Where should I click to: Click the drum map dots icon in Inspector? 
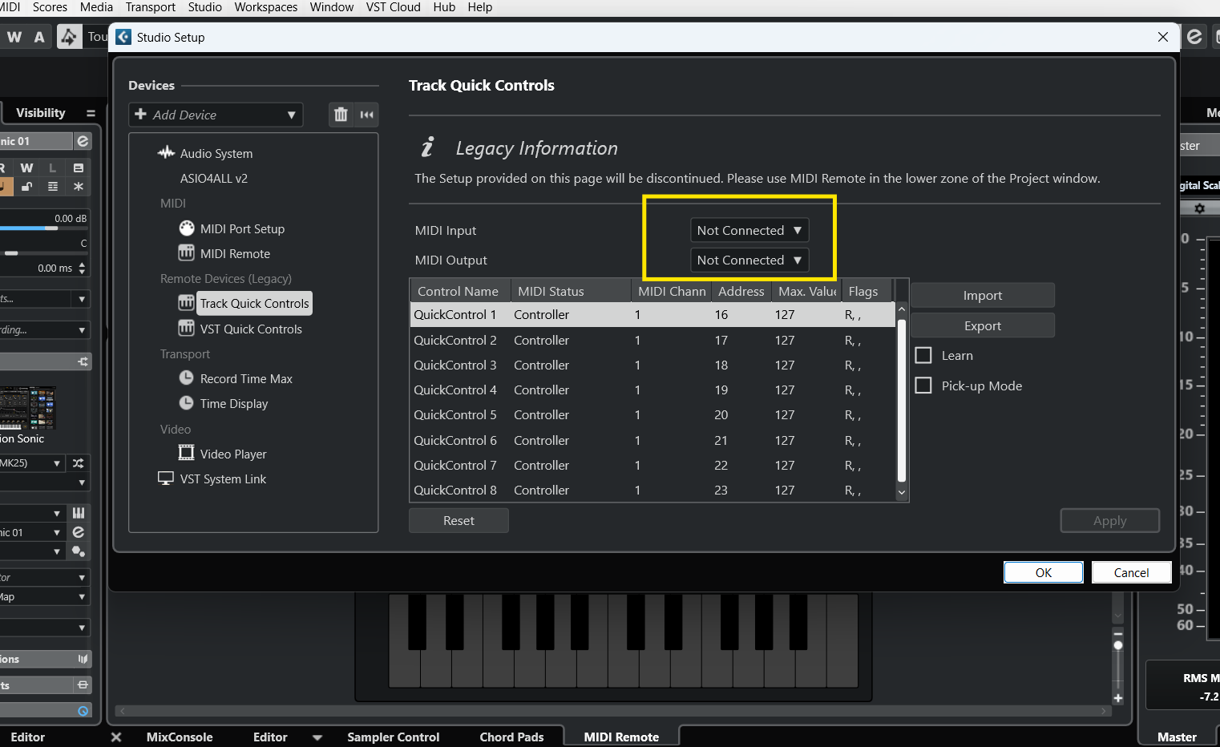click(79, 551)
